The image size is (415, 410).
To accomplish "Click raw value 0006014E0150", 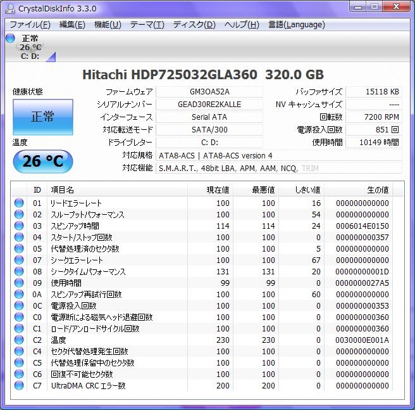I will [x=362, y=226].
